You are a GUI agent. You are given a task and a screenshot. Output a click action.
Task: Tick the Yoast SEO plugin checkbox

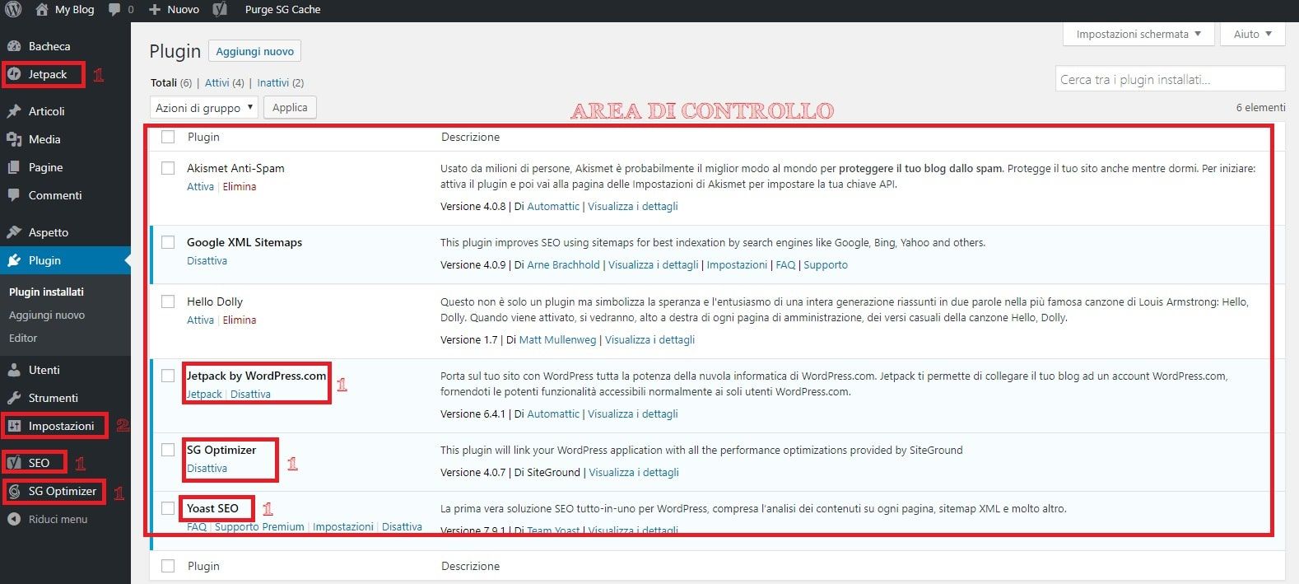(168, 508)
